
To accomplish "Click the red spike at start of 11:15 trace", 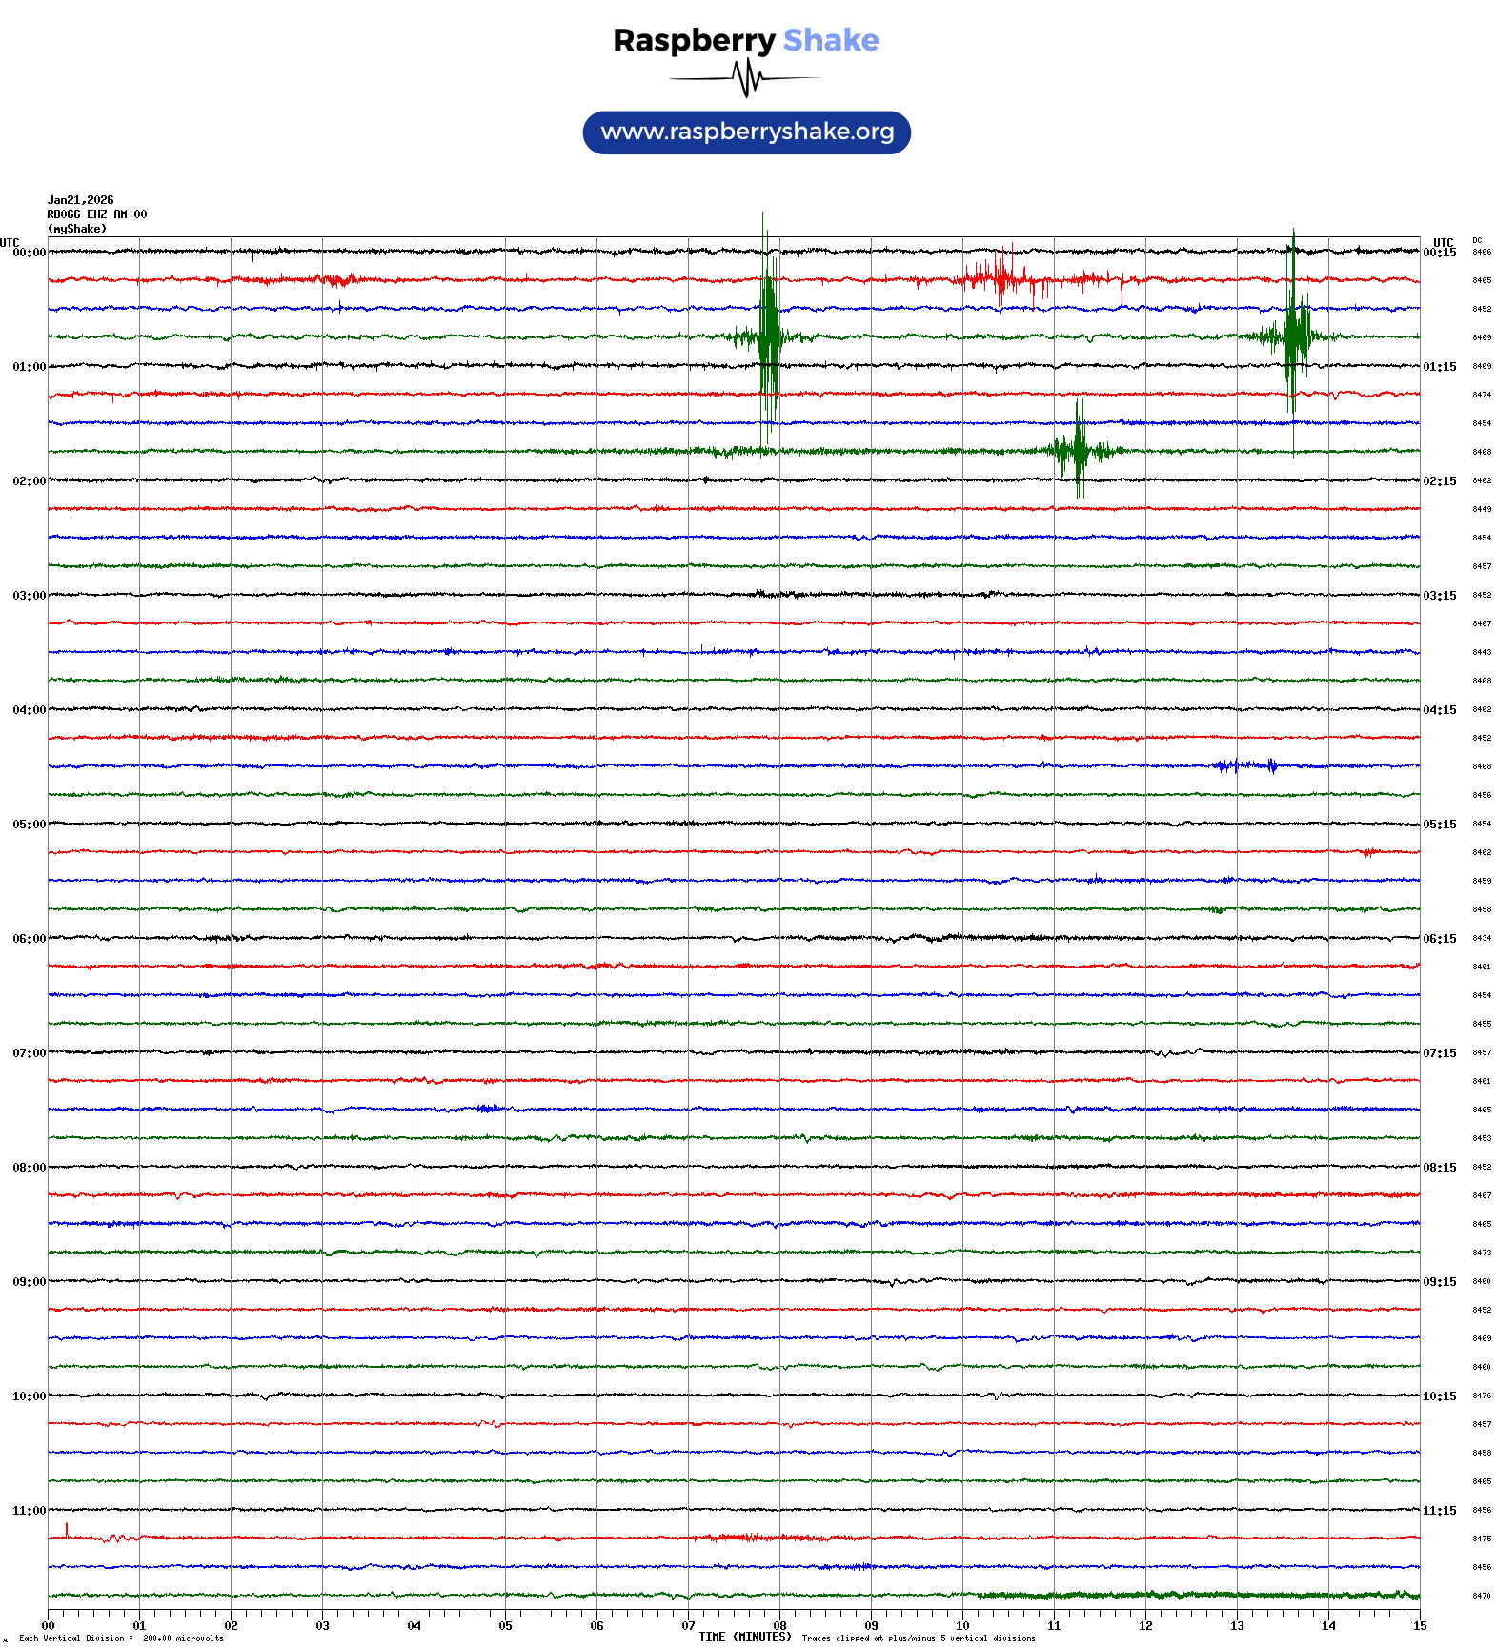I will 67,1531.
